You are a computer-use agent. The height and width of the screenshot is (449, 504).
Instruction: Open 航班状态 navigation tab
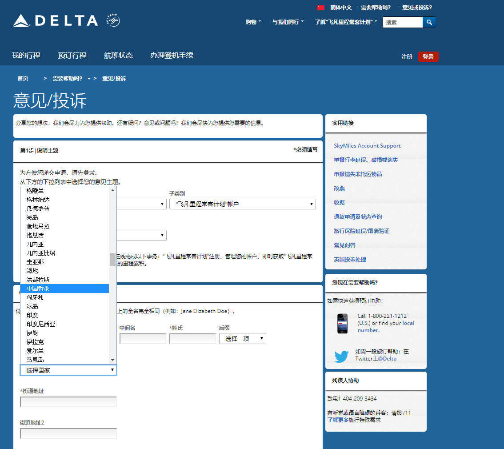[118, 55]
